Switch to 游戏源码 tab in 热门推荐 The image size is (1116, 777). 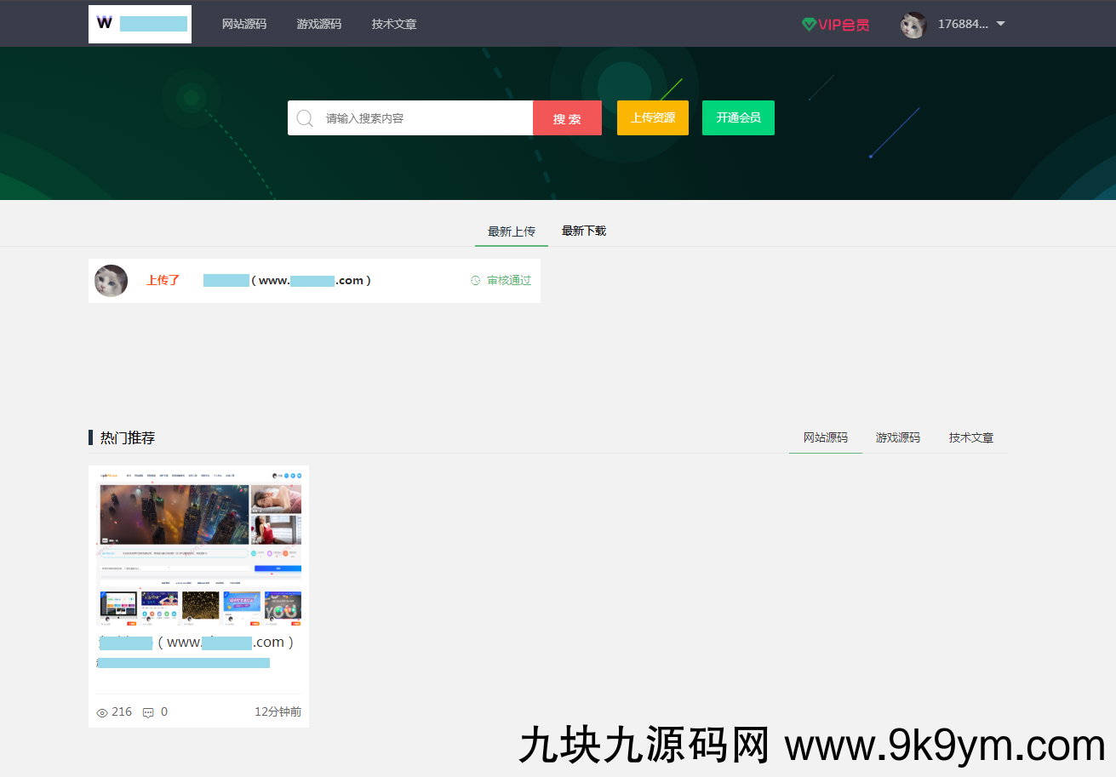point(898,437)
